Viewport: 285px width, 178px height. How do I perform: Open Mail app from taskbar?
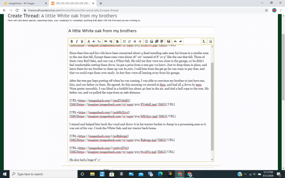[141, 174]
